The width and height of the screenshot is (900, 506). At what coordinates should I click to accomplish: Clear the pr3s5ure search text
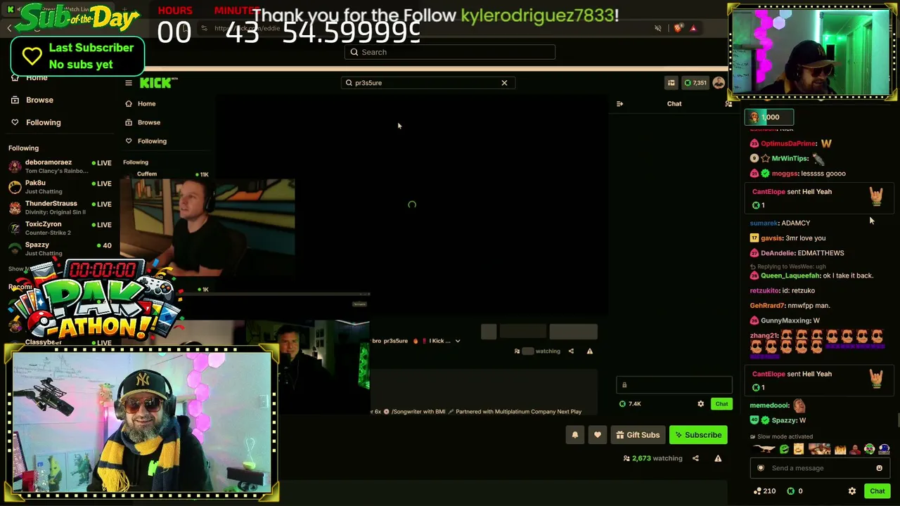[504, 83]
